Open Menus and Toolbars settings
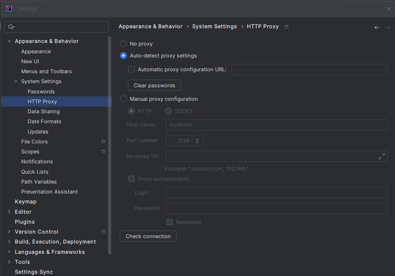 (x=46, y=71)
